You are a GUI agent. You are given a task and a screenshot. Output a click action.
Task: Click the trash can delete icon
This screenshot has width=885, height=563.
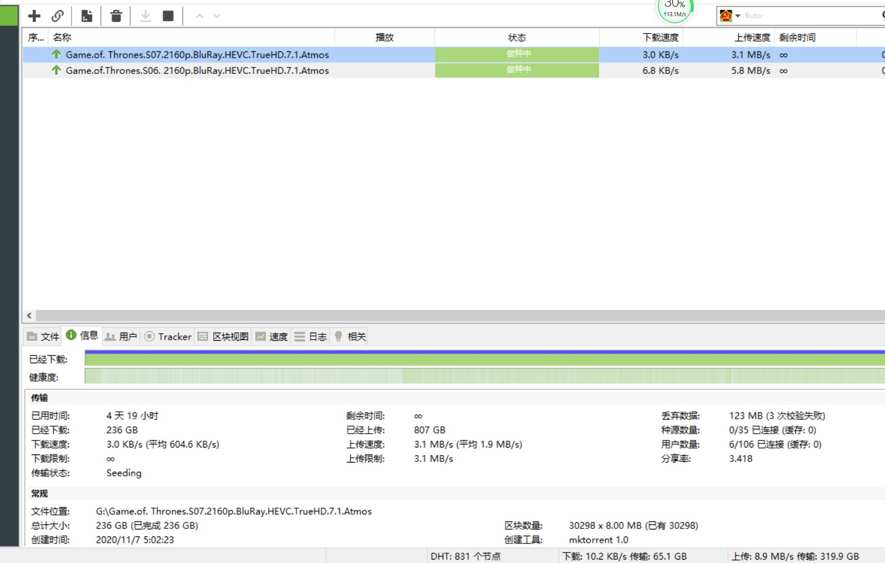click(x=116, y=16)
